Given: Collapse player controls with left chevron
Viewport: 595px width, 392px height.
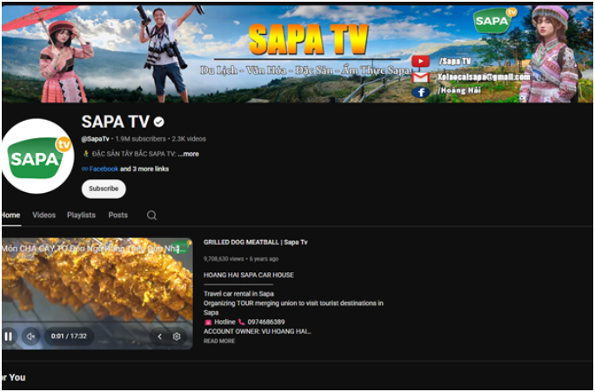Looking at the screenshot, I should point(160,336).
